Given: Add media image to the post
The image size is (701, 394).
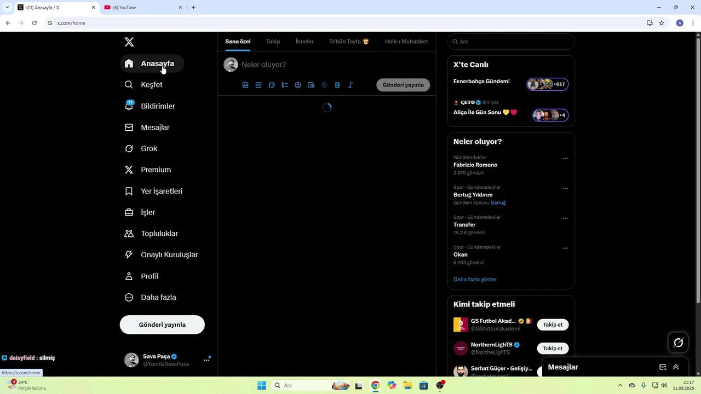Looking at the screenshot, I should pos(245,85).
